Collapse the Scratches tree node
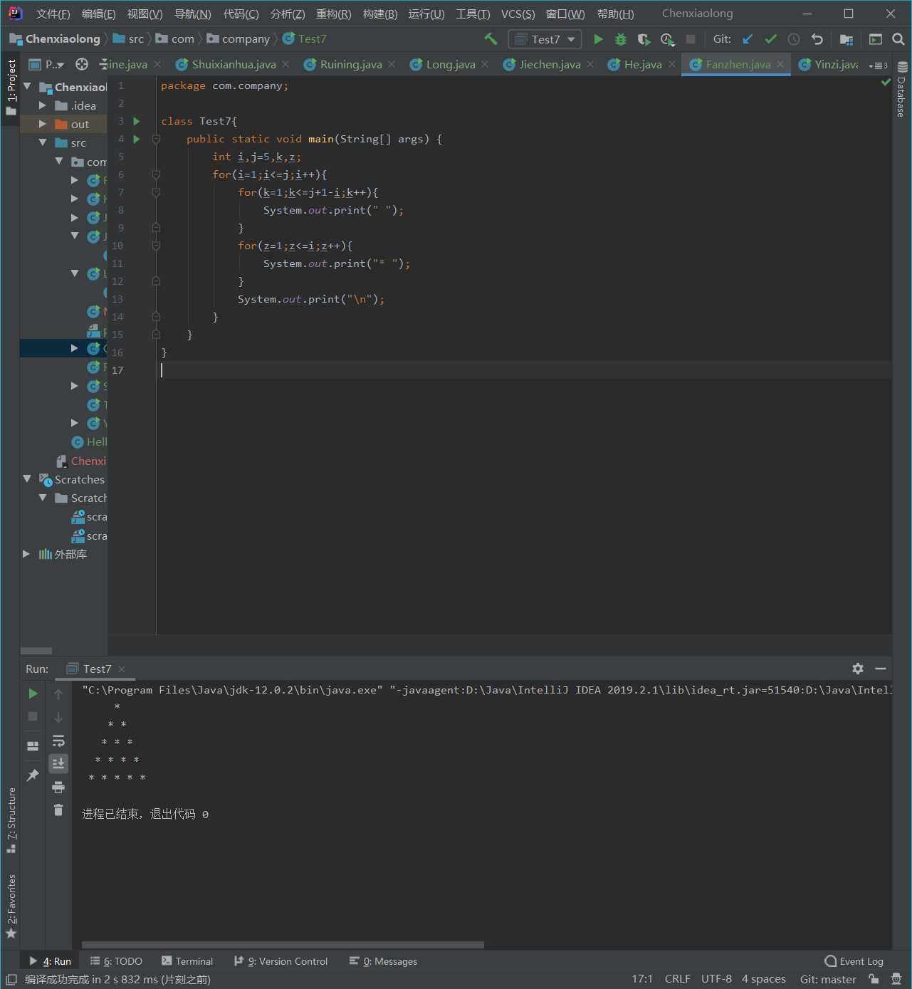The image size is (912, 989). [27, 479]
